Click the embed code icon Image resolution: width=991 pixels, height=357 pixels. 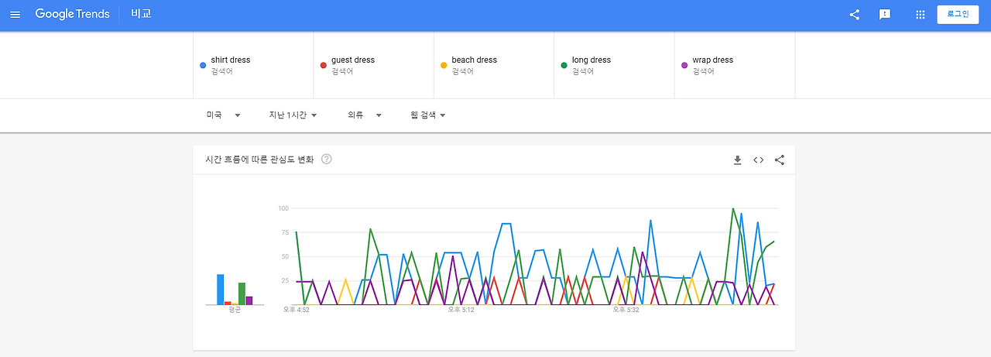759,160
